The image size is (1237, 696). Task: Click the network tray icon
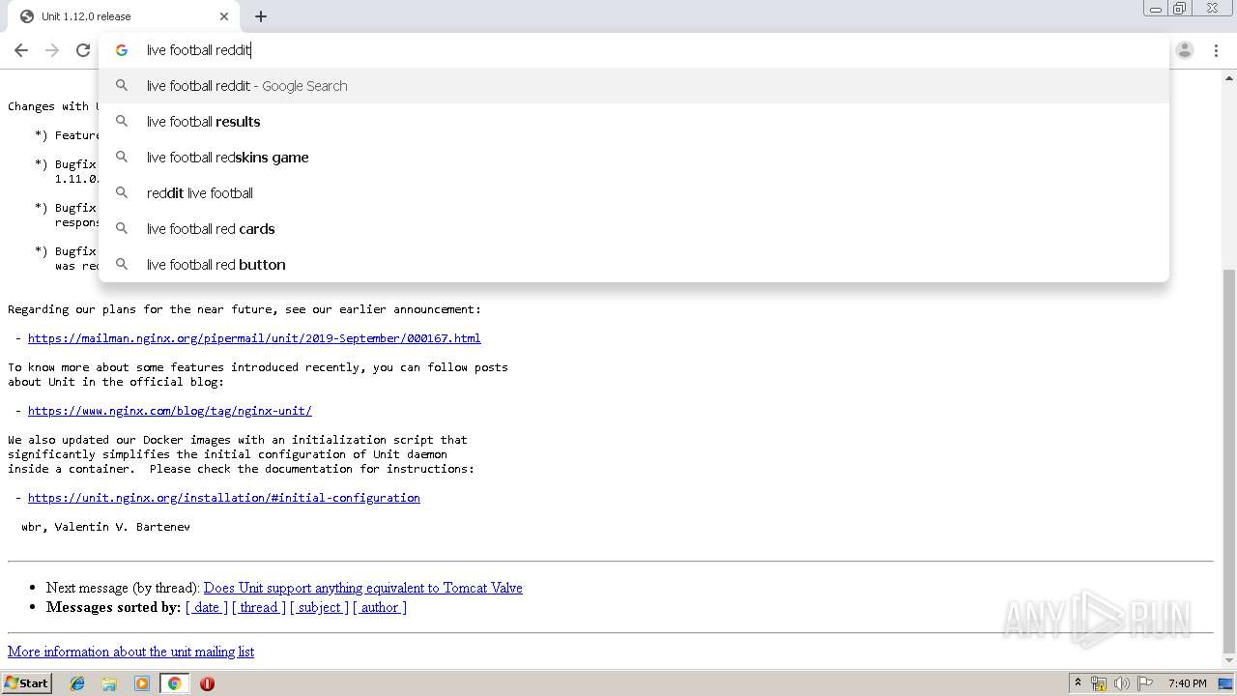point(1099,683)
